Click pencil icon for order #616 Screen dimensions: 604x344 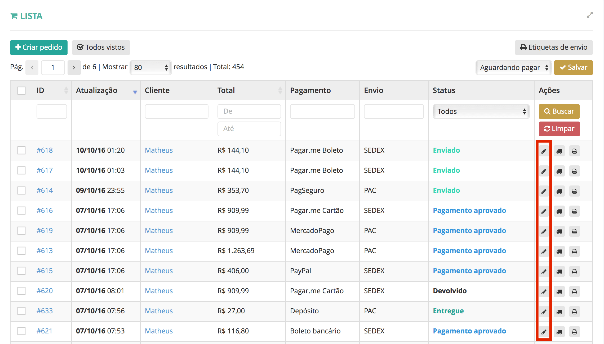(544, 211)
